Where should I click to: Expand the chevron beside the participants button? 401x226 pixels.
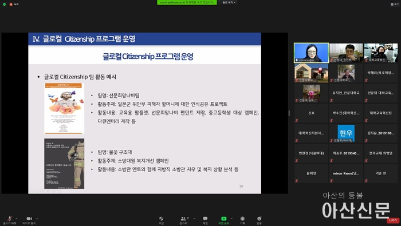194,219
